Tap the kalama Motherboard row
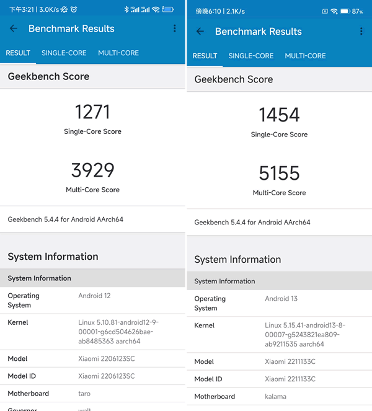The height and width of the screenshot is (411, 372). click(x=279, y=397)
